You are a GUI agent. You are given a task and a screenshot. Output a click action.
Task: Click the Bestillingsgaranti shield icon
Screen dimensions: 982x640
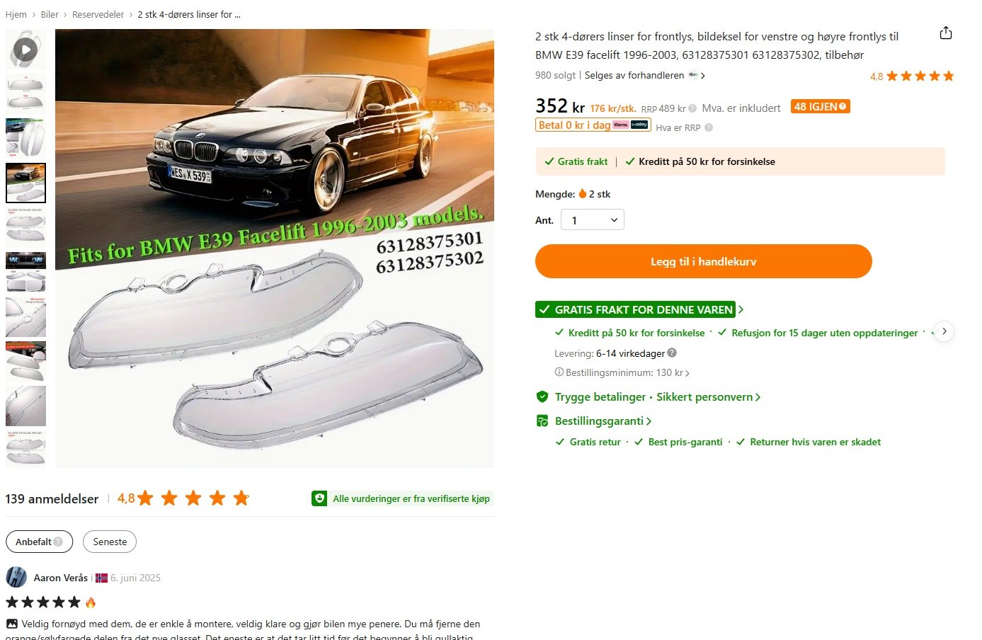(542, 421)
